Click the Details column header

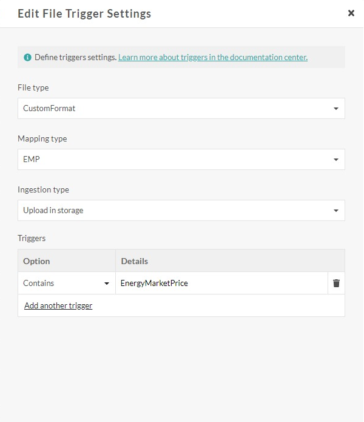[x=134, y=261]
